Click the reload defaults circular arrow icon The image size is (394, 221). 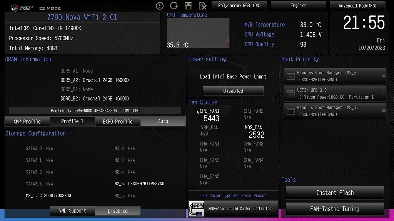174,6
